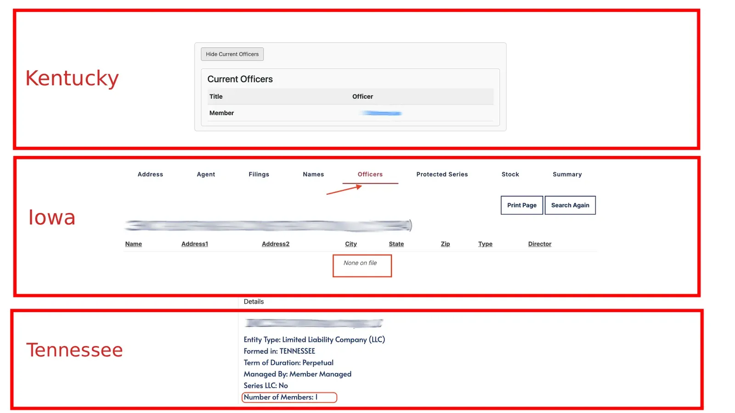The width and height of the screenshot is (735, 413).
Task: Select the Officers tab
Action: tap(370, 174)
